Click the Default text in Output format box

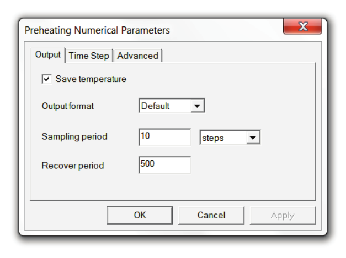tap(155, 106)
